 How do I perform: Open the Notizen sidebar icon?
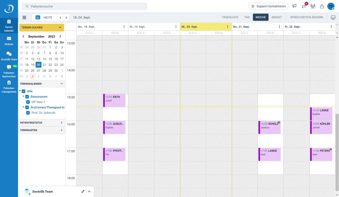point(9,41)
